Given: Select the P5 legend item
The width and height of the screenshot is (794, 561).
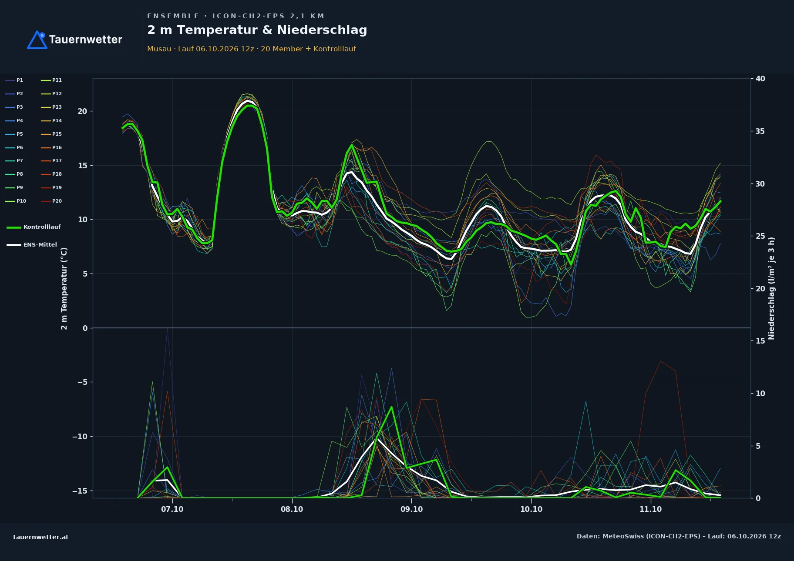Looking at the screenshot, I should (x=14, y=134).
